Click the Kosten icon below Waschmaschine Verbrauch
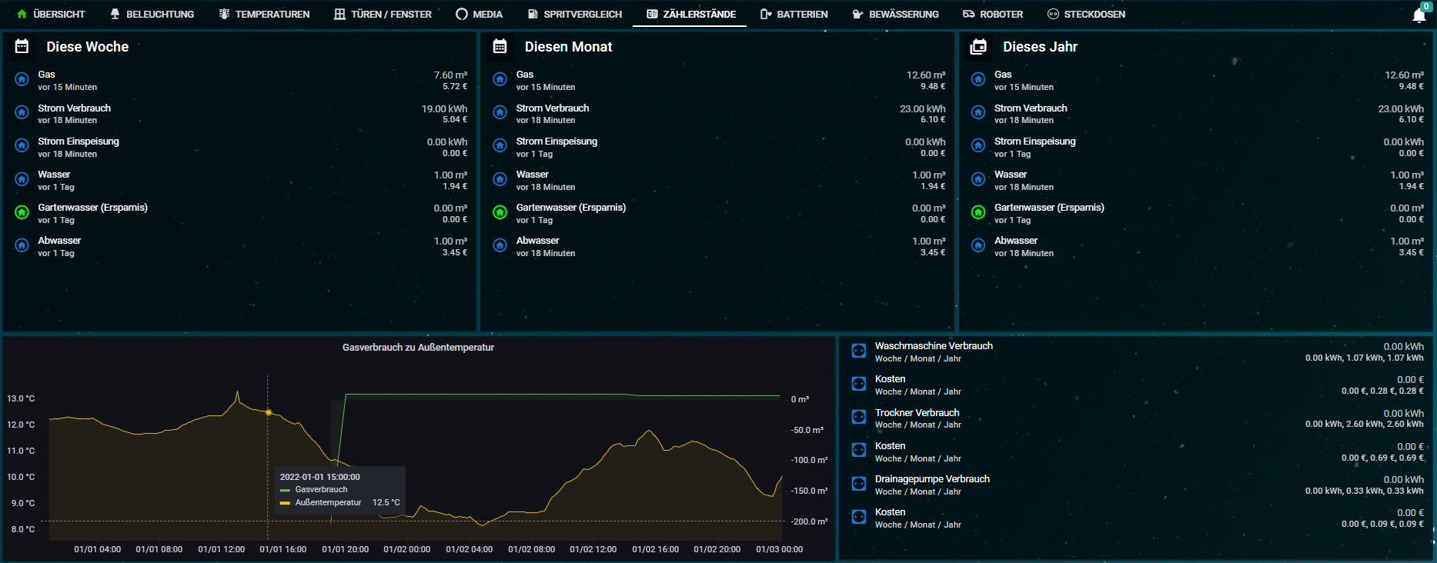 (859, 384)
